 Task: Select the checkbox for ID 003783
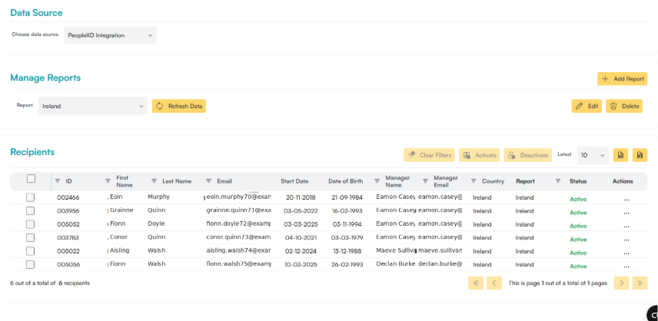click(30, 237)
